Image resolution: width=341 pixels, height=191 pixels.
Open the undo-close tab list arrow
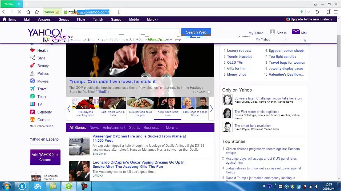click(322, 12)
